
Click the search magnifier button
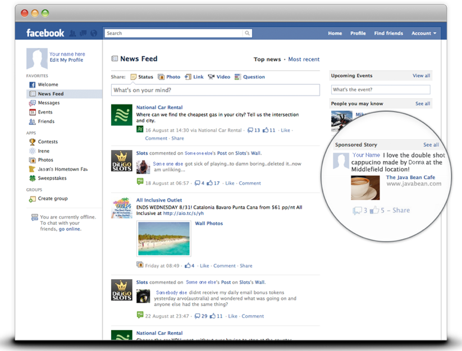247,33
